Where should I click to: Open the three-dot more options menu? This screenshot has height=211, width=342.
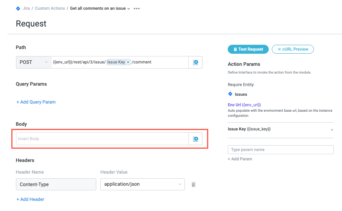(x=136, y=9)
